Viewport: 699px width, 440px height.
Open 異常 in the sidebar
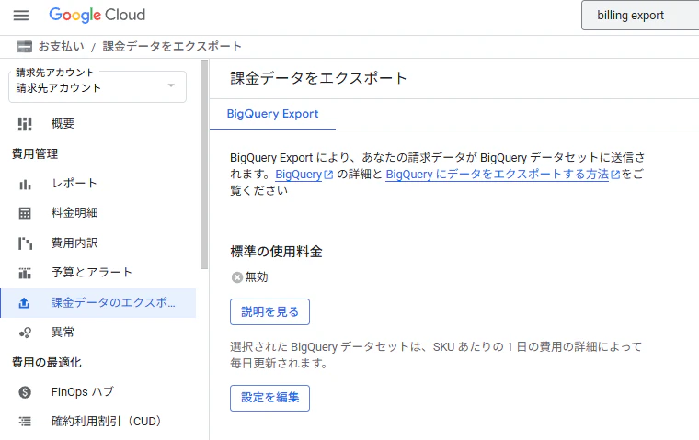click(98, 333)
